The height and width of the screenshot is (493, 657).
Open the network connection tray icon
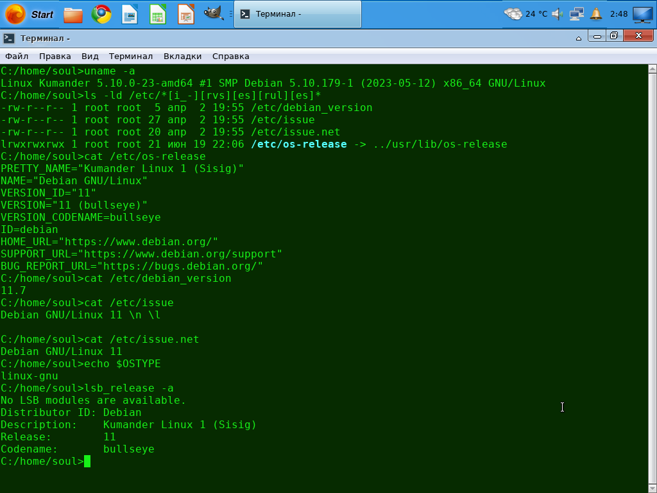point(577,14)
